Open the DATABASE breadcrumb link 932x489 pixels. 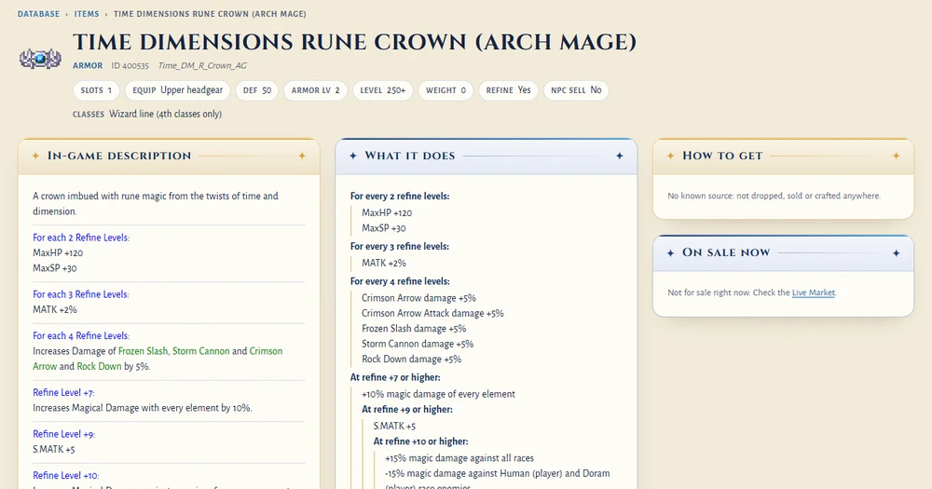[x=38, y=14]
